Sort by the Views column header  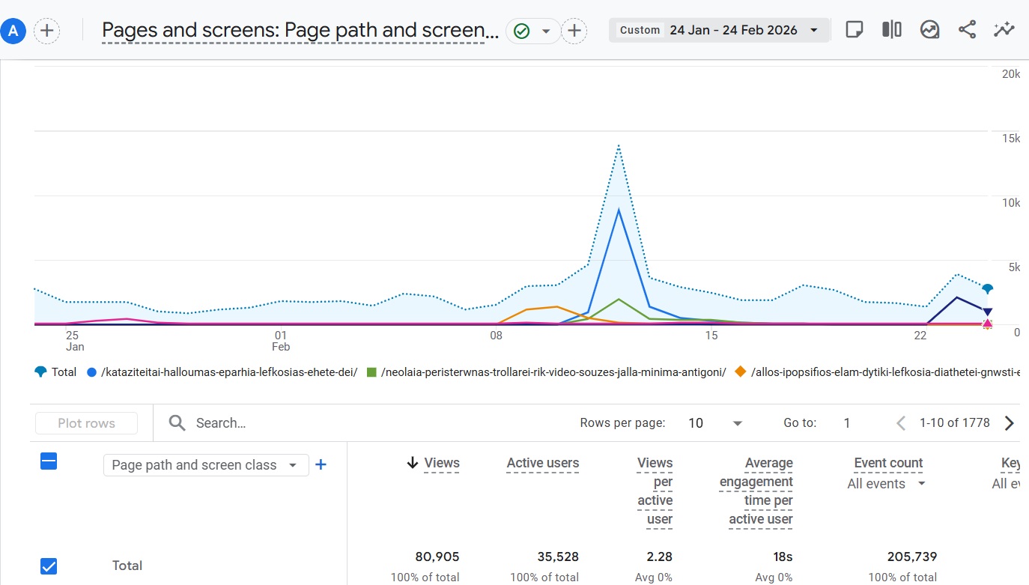pyautogui.click(x=441, y=463)
